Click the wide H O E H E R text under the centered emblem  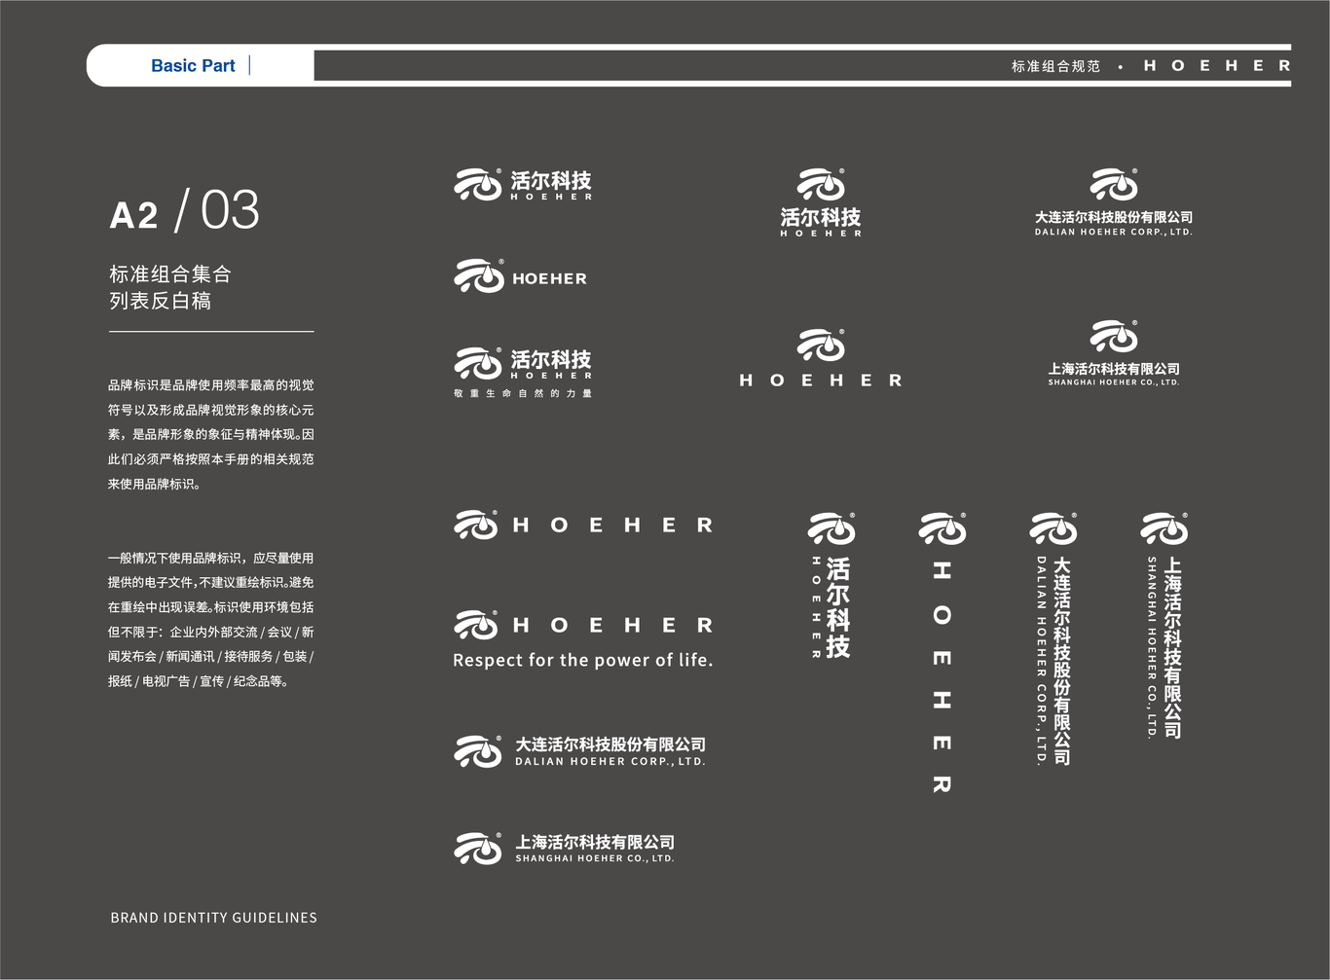821,381
